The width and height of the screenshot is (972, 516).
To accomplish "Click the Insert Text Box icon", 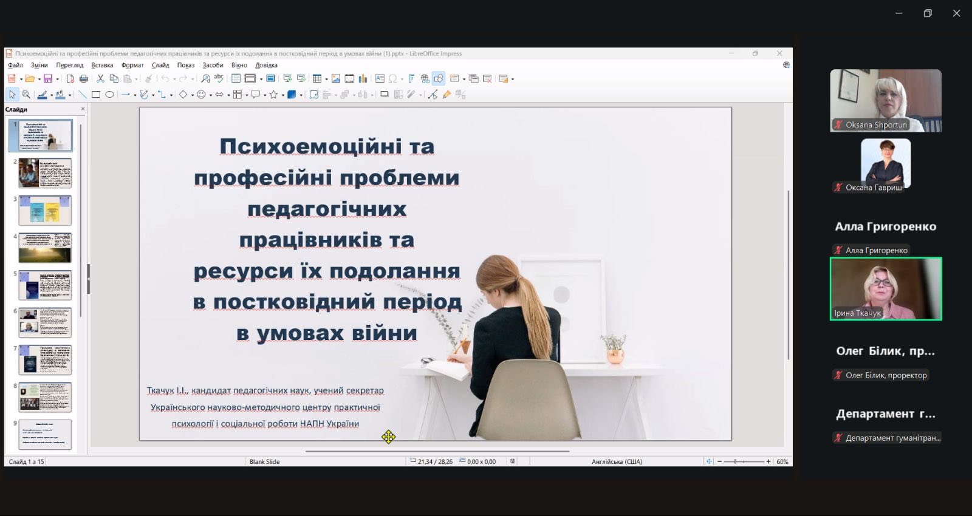I will [x=380, y=79].
